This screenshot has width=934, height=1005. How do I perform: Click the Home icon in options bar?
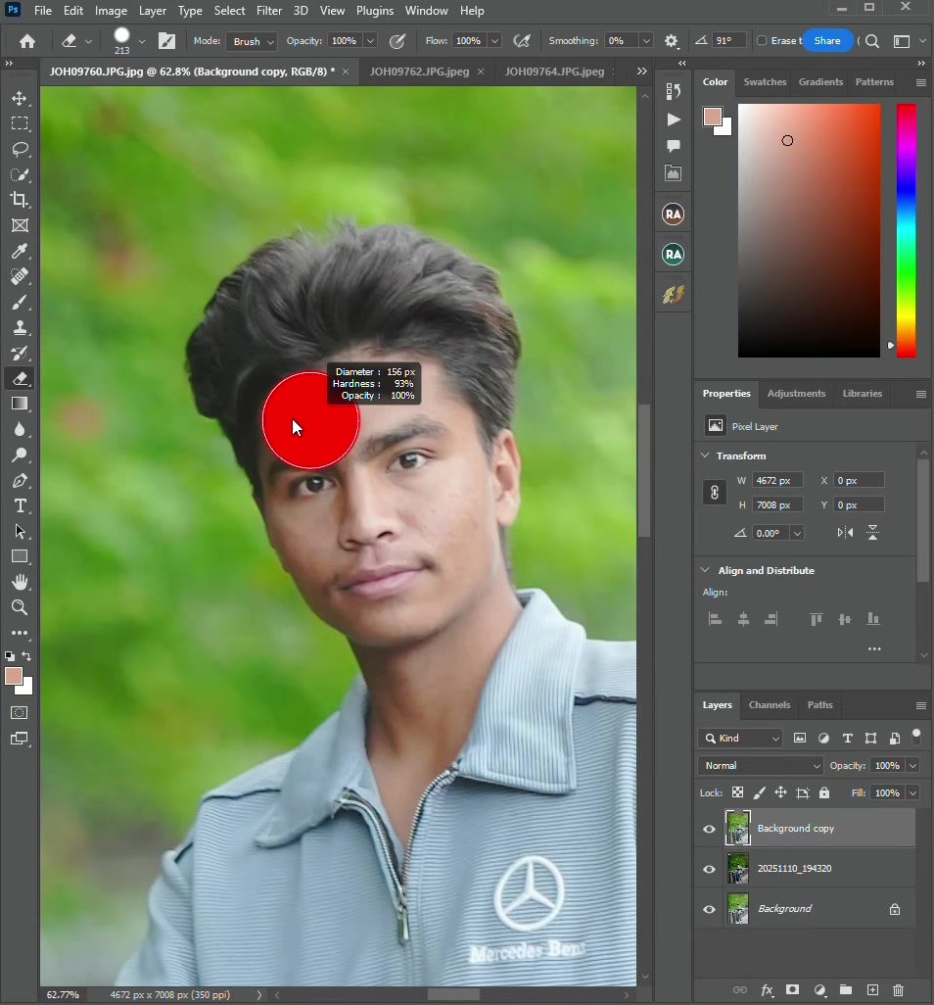[26, 41]
